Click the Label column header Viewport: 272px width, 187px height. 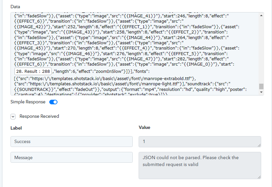[16, 128]
